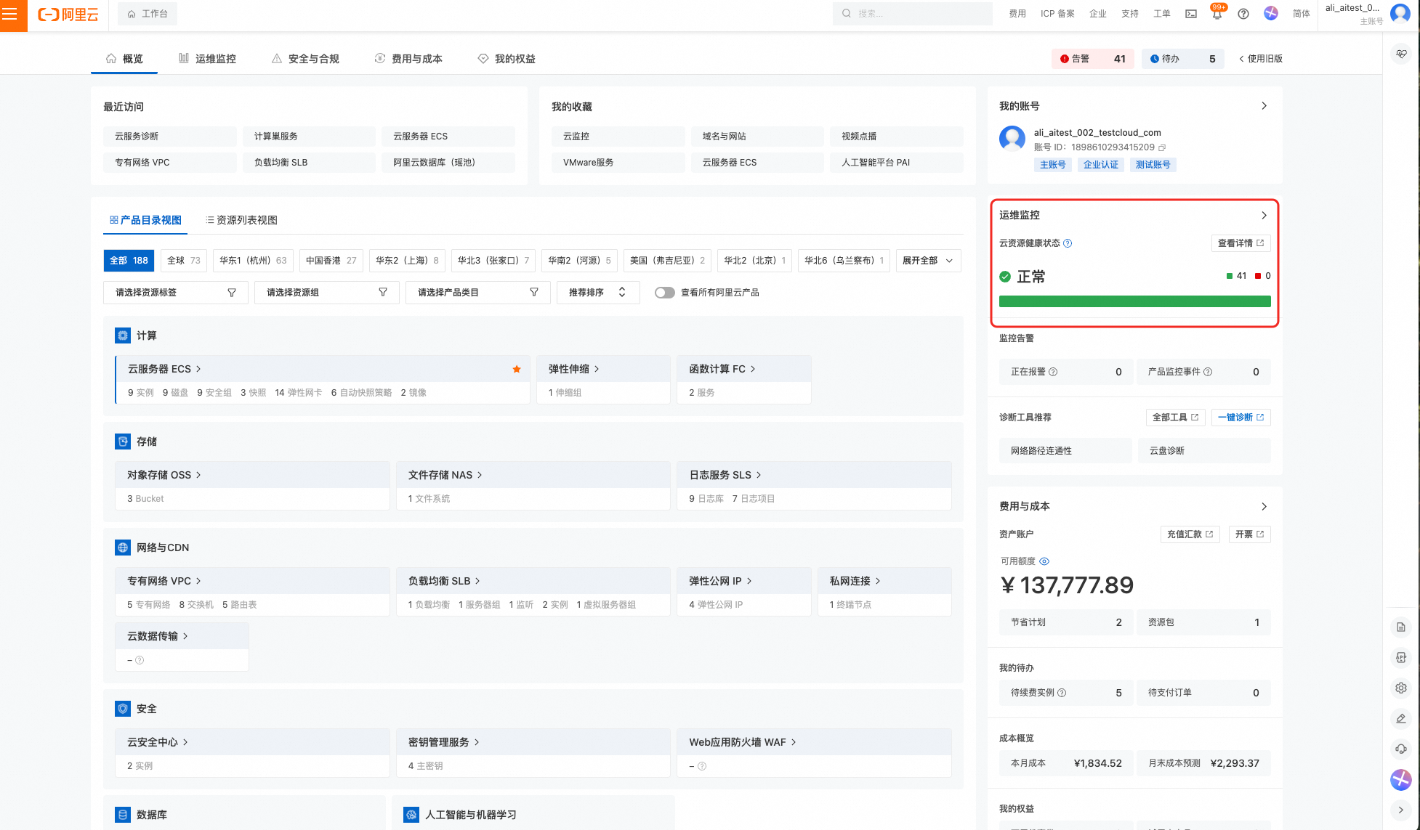The height and width of the screenshot is (830, 1420).
Task: Click the floating AI assistant button
Action: click(1401, 780)
